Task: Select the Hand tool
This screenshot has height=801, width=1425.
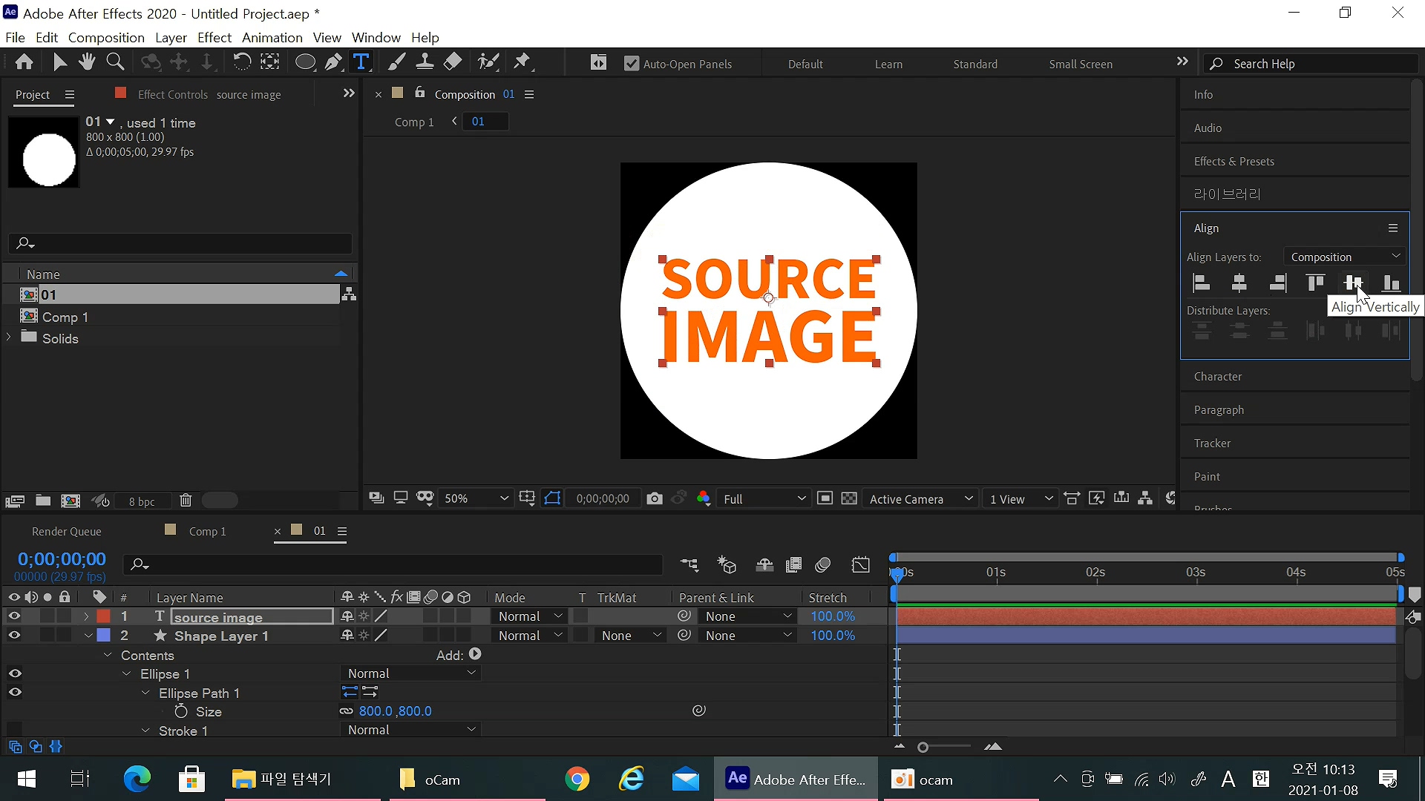Action: pos(87,62)
